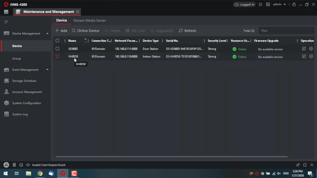Select all devices with header checkbox

58,41
